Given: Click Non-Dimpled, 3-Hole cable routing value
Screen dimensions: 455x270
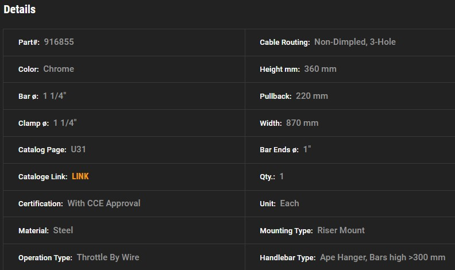Looking at the screenshot, I should [x=355, y=42].
